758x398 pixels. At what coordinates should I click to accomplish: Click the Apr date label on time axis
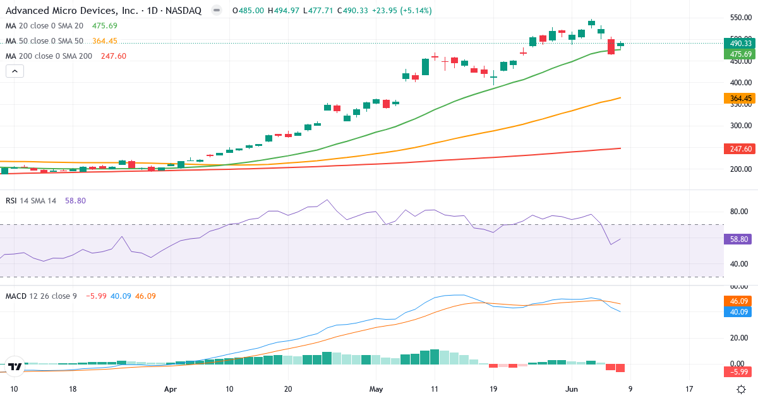click(x=171, y=389)
